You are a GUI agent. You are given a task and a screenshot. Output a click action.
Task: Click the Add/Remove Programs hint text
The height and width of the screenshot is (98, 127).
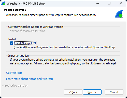[64, 47]
